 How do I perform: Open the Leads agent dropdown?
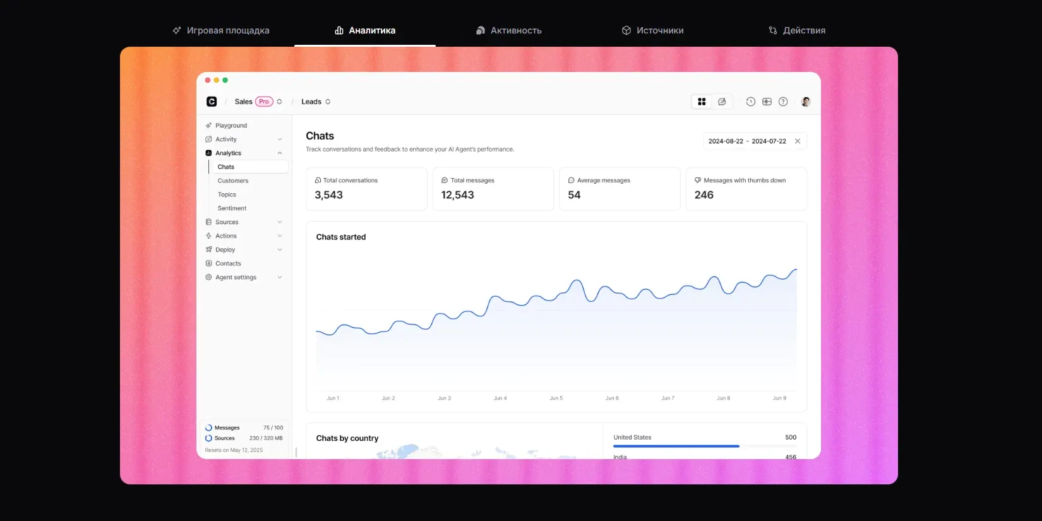click(x=316, y=102)
